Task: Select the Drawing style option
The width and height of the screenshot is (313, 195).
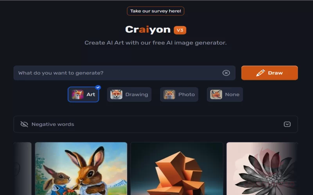Action: point(129,94)
